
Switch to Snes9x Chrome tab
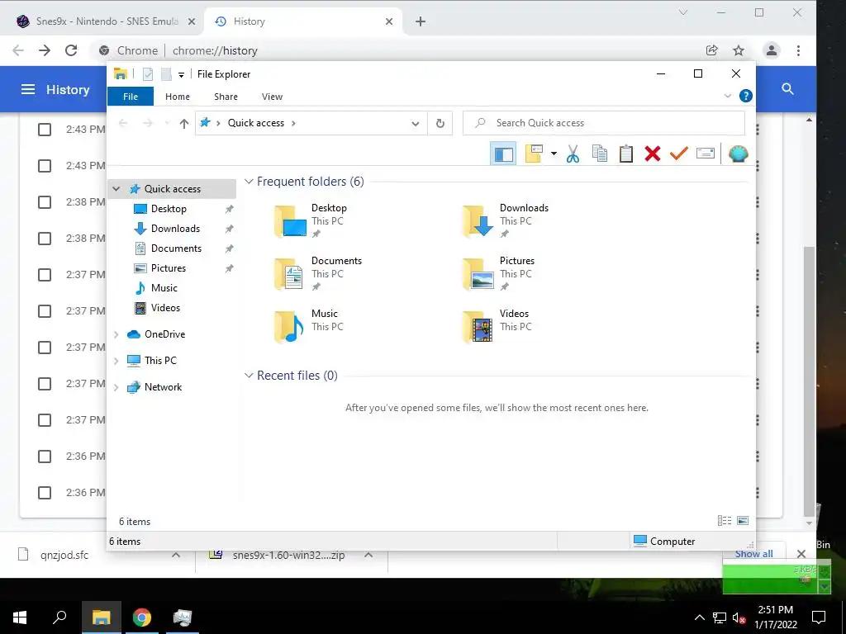pos(106,21)
